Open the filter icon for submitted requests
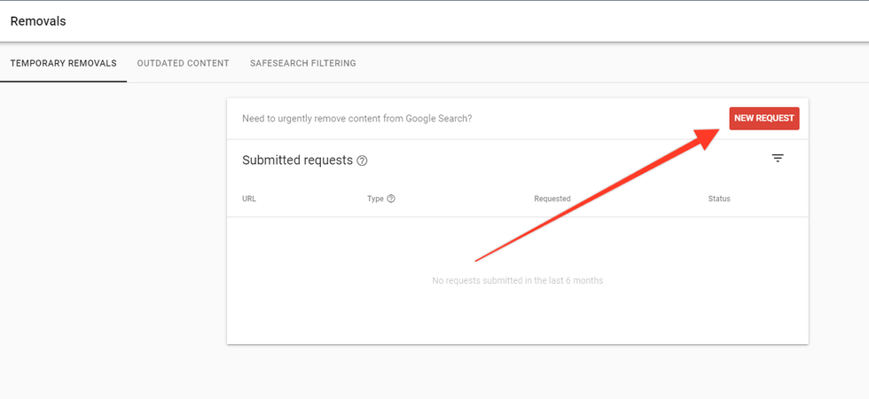 pyautogui.click(x=778, y=159)
